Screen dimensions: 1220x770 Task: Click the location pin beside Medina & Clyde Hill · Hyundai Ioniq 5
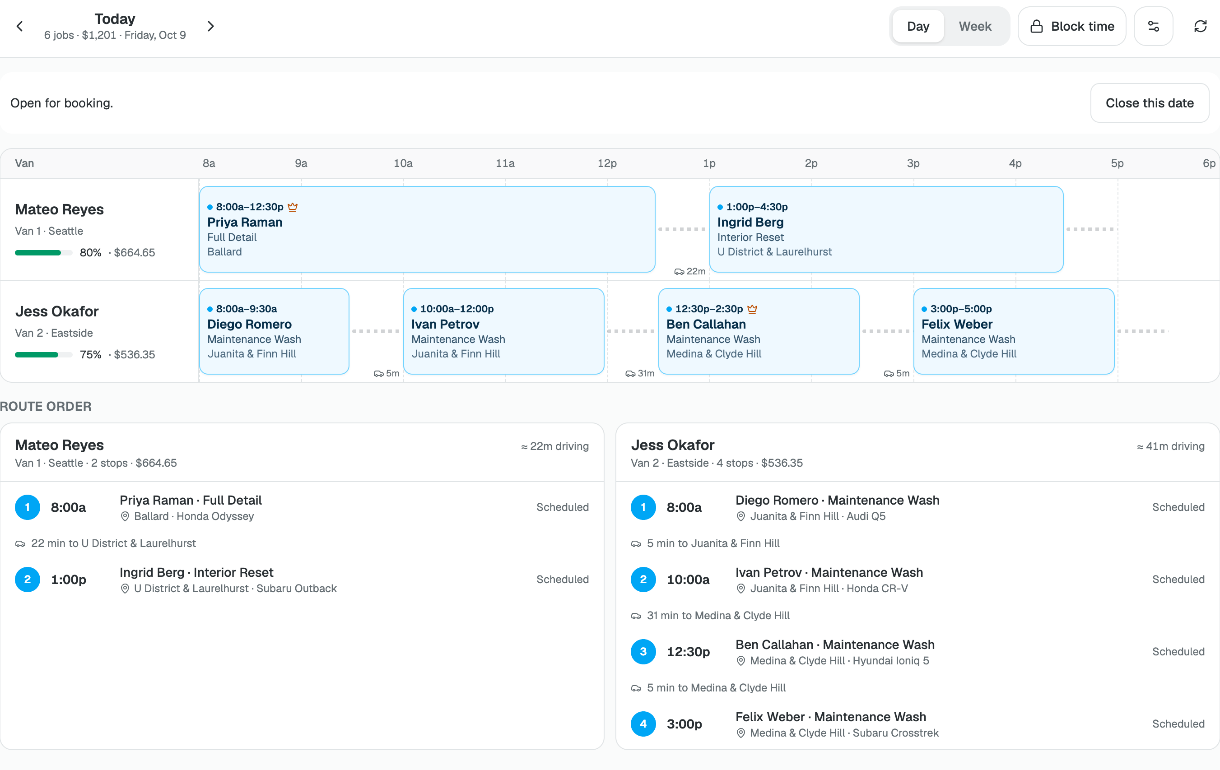point(740,661)
